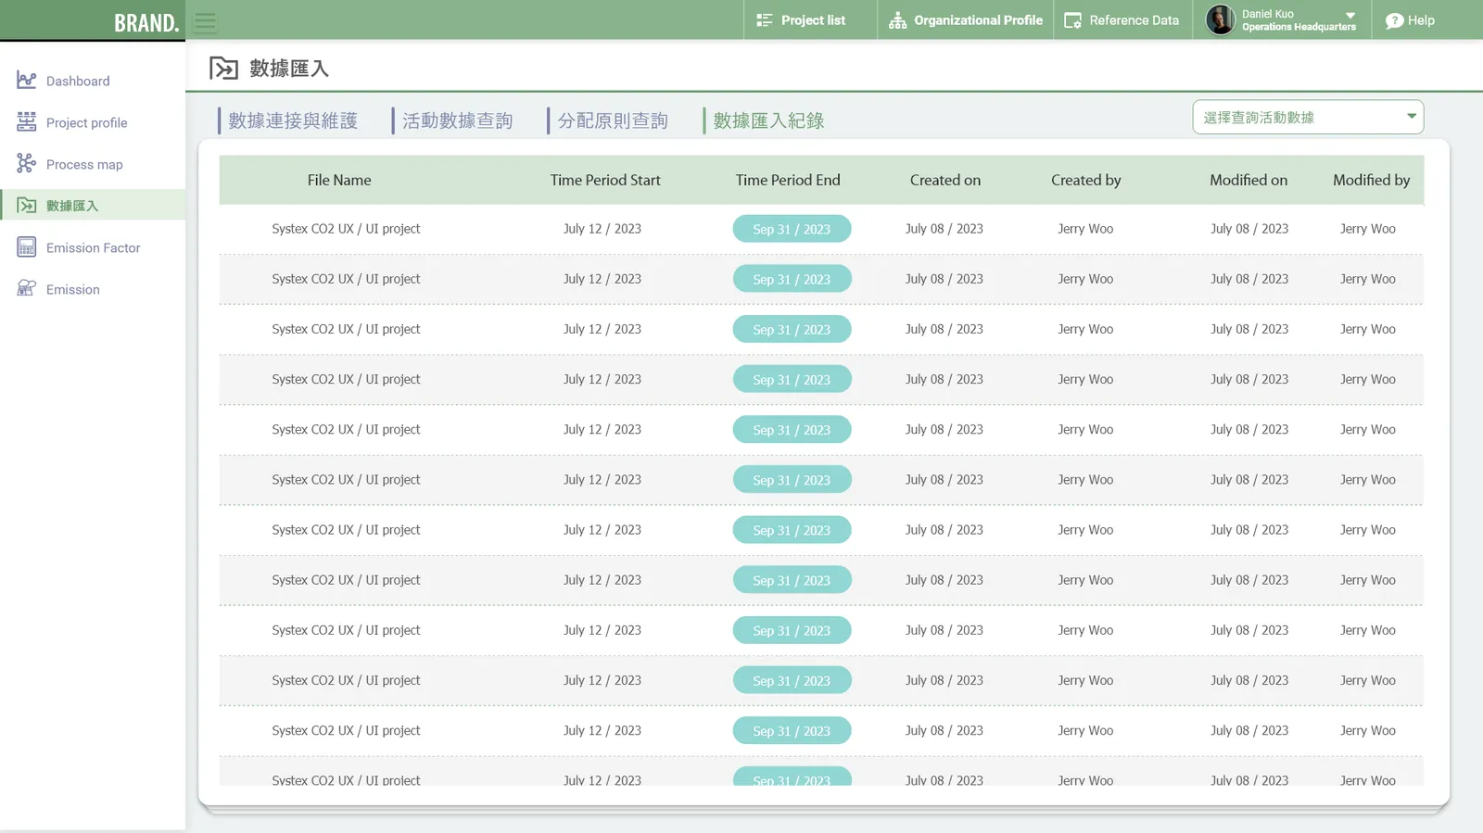Expand the Daniel Kuo account dropdown arrow

point(1350,15)
